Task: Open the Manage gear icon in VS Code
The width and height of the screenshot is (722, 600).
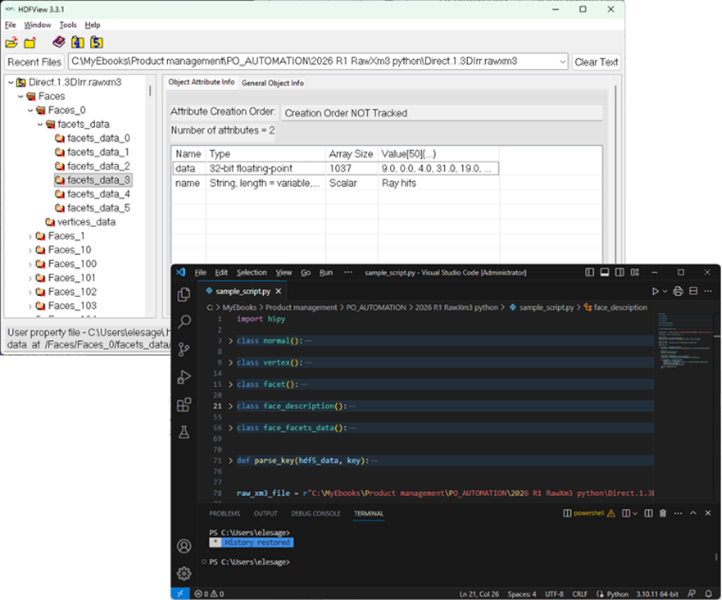Action: [x=184, y=573]
